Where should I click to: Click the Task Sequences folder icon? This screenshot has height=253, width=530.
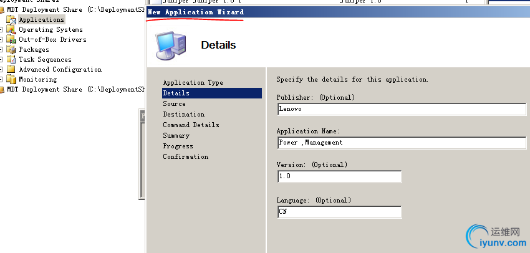11,59
